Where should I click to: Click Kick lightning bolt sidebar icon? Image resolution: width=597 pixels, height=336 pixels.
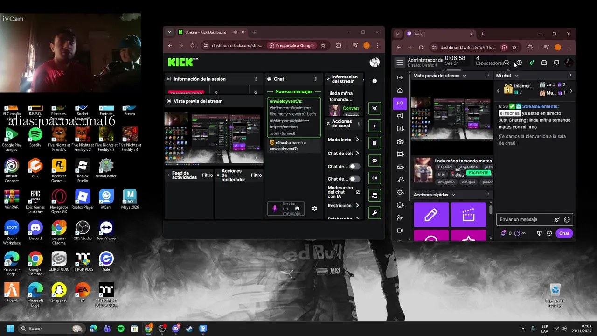tap(375, 126)
